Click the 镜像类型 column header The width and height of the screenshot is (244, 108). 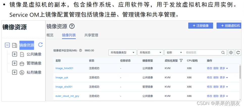tap(148, 61)
